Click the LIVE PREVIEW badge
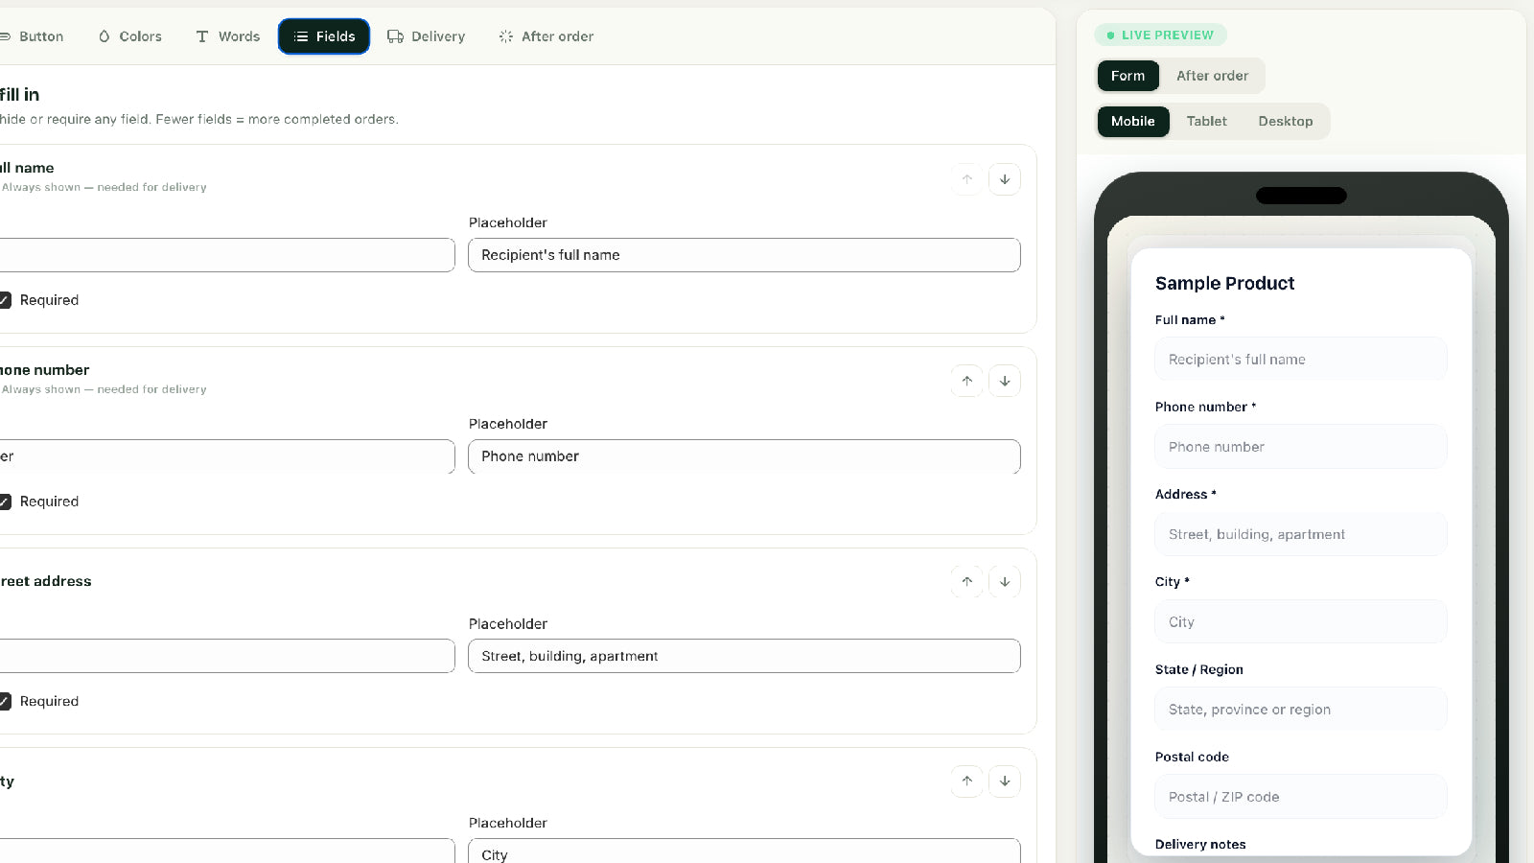The height and width of the screenshot is (863, 1534). pos(1160,35)
